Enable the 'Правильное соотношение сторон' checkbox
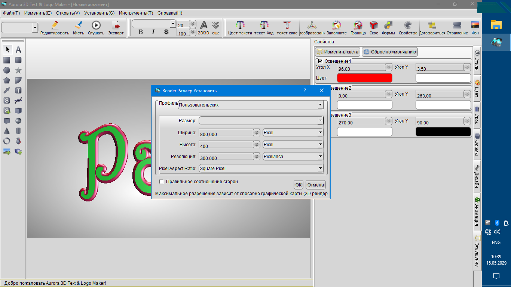This screenshot has width=511, height=287. click(162, 182)
